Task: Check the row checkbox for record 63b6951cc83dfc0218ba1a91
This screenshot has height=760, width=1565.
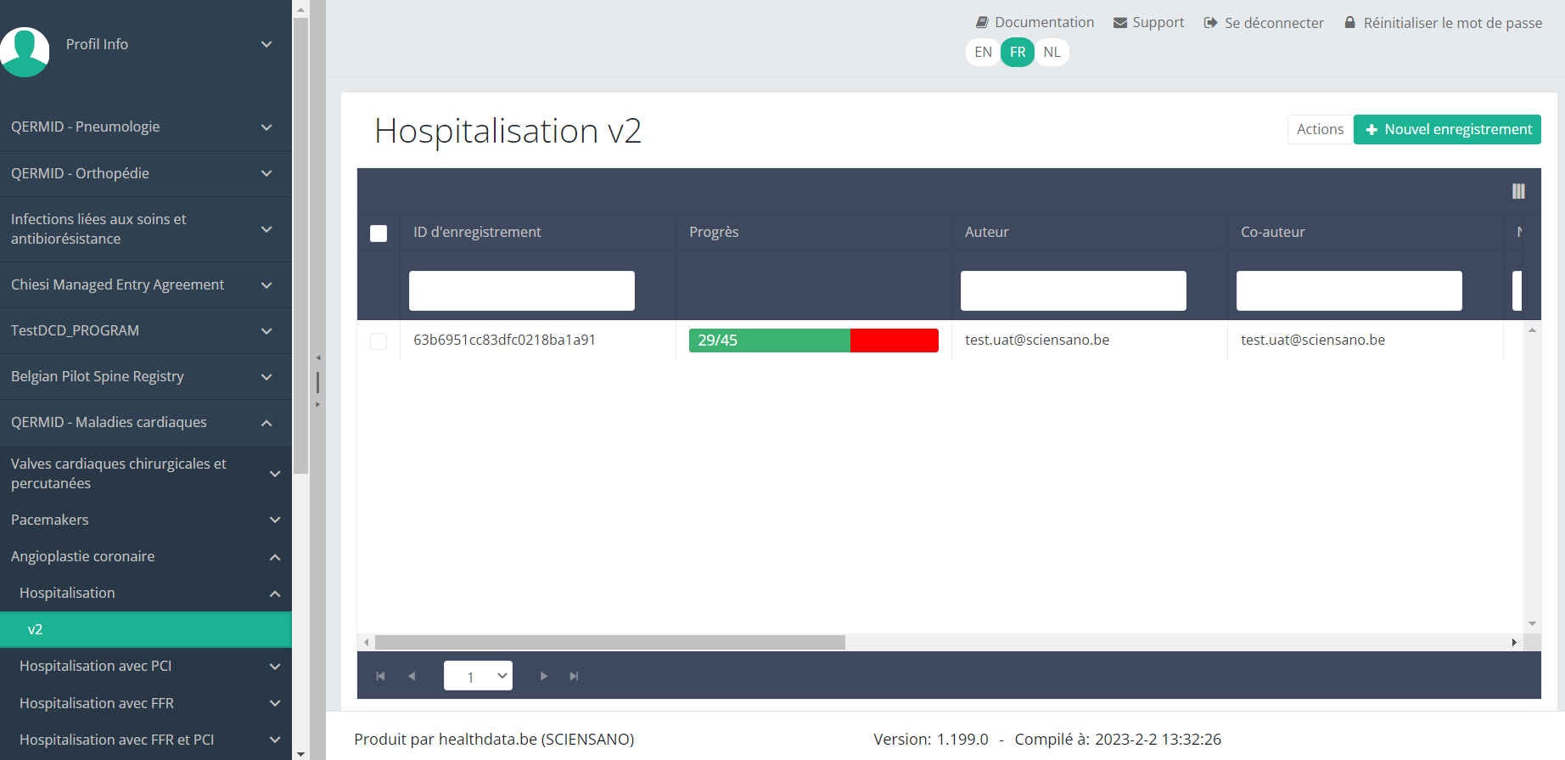Action: pyautogui.click(x=379, y=341)
